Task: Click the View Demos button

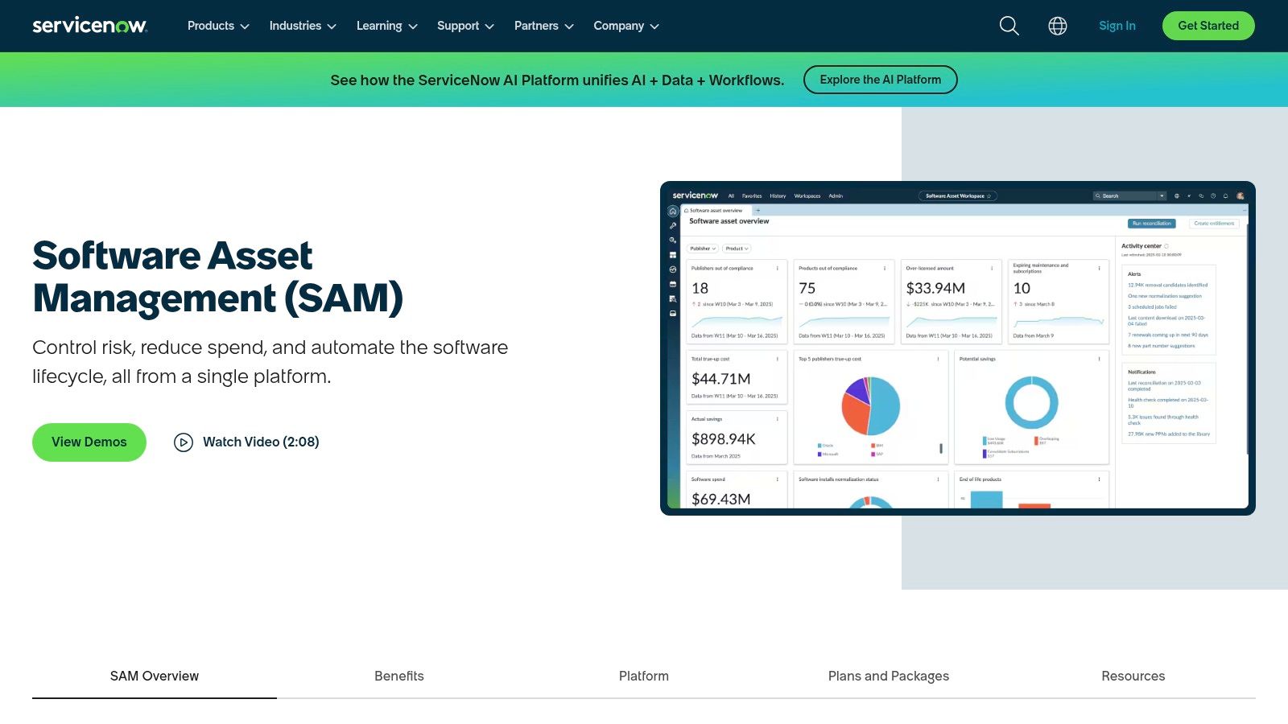Action: (x=89, y=442)
